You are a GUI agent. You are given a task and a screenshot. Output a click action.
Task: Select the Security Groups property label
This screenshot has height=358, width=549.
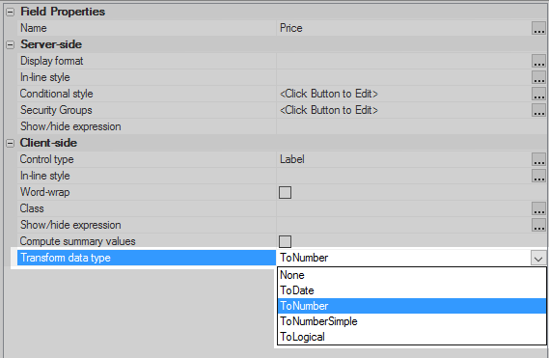point(56,110)
